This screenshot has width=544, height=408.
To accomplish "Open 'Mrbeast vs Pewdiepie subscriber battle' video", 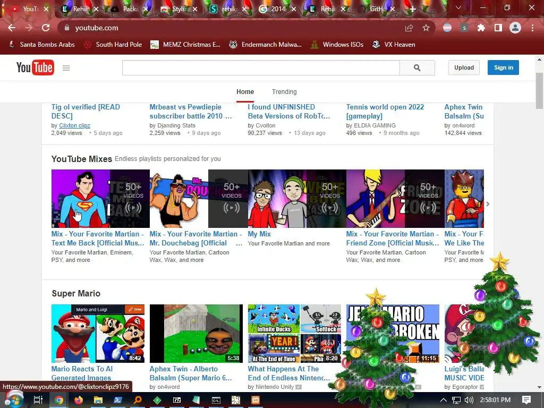I will [x=191, y=112].
